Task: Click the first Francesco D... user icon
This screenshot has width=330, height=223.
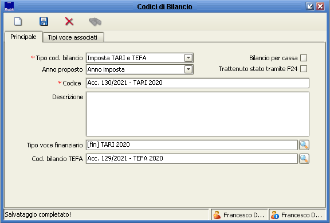Action: point(217,215)
